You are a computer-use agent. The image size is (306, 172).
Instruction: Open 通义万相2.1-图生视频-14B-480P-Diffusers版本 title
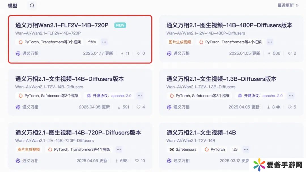pyautogui.click(x=229, y=25)
